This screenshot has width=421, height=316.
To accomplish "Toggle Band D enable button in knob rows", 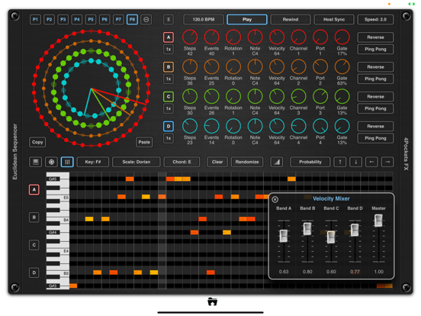I will 169,126.
